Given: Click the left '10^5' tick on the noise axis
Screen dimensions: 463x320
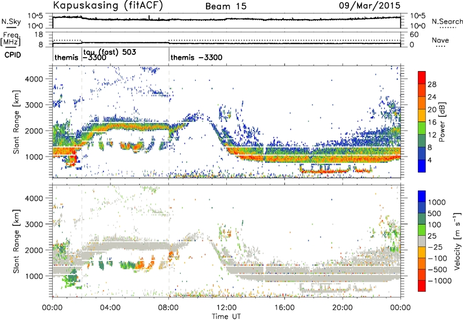Looking at the screenshot, I should (x=35, y=16).
